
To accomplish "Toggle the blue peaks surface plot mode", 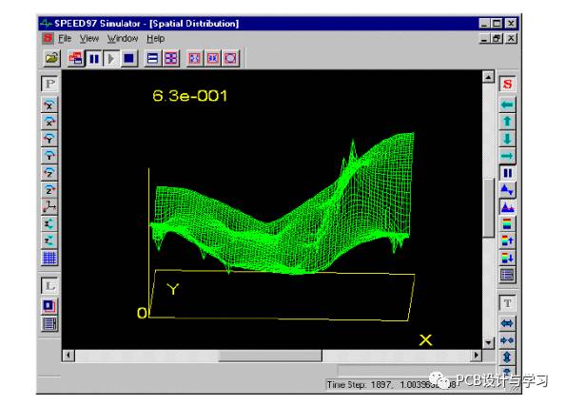I will coord(508,206).
